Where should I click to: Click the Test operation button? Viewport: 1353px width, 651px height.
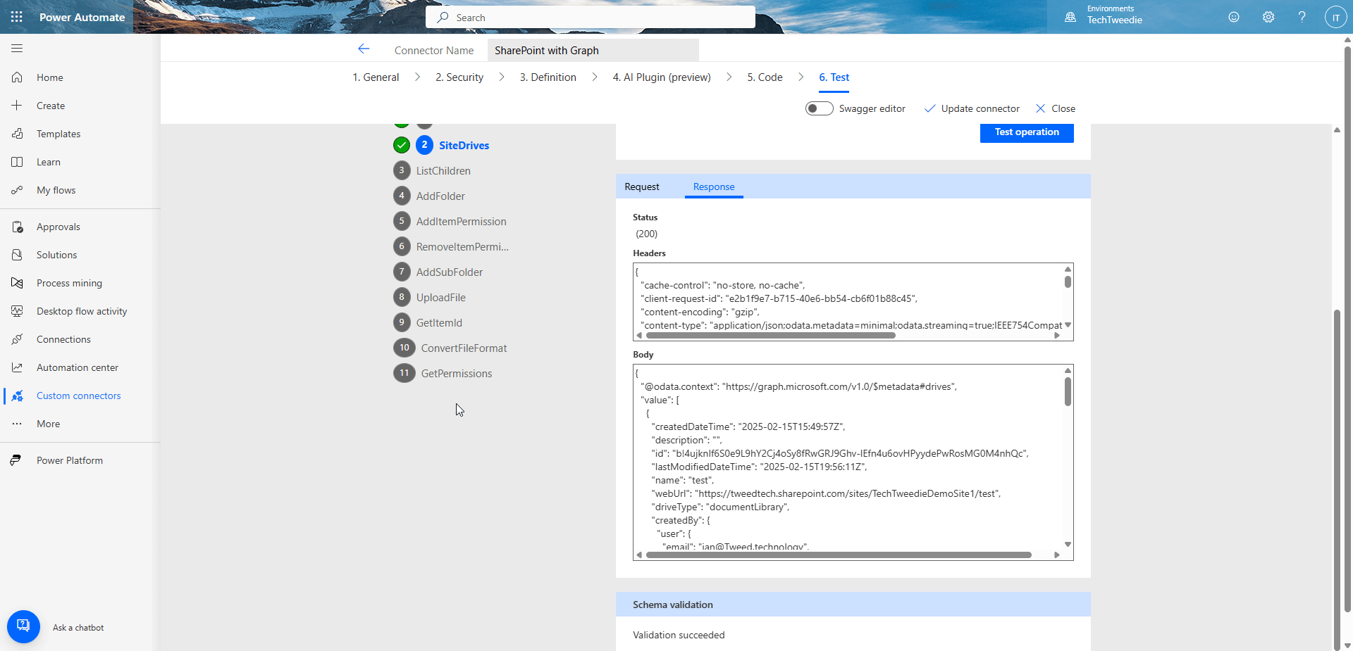[1026, 132]
